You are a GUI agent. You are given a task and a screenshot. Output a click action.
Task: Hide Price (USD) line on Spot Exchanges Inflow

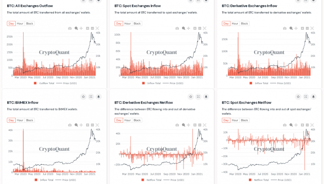click(175, 83)
